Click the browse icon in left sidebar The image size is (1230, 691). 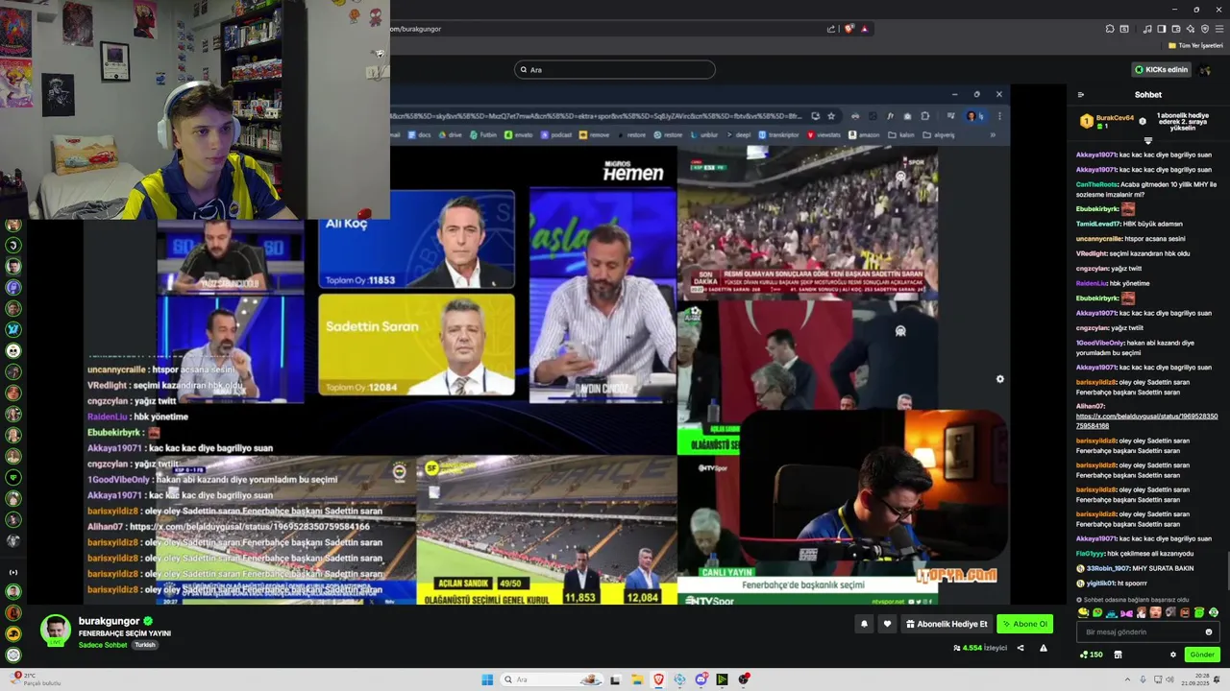(x=13, y=572)
